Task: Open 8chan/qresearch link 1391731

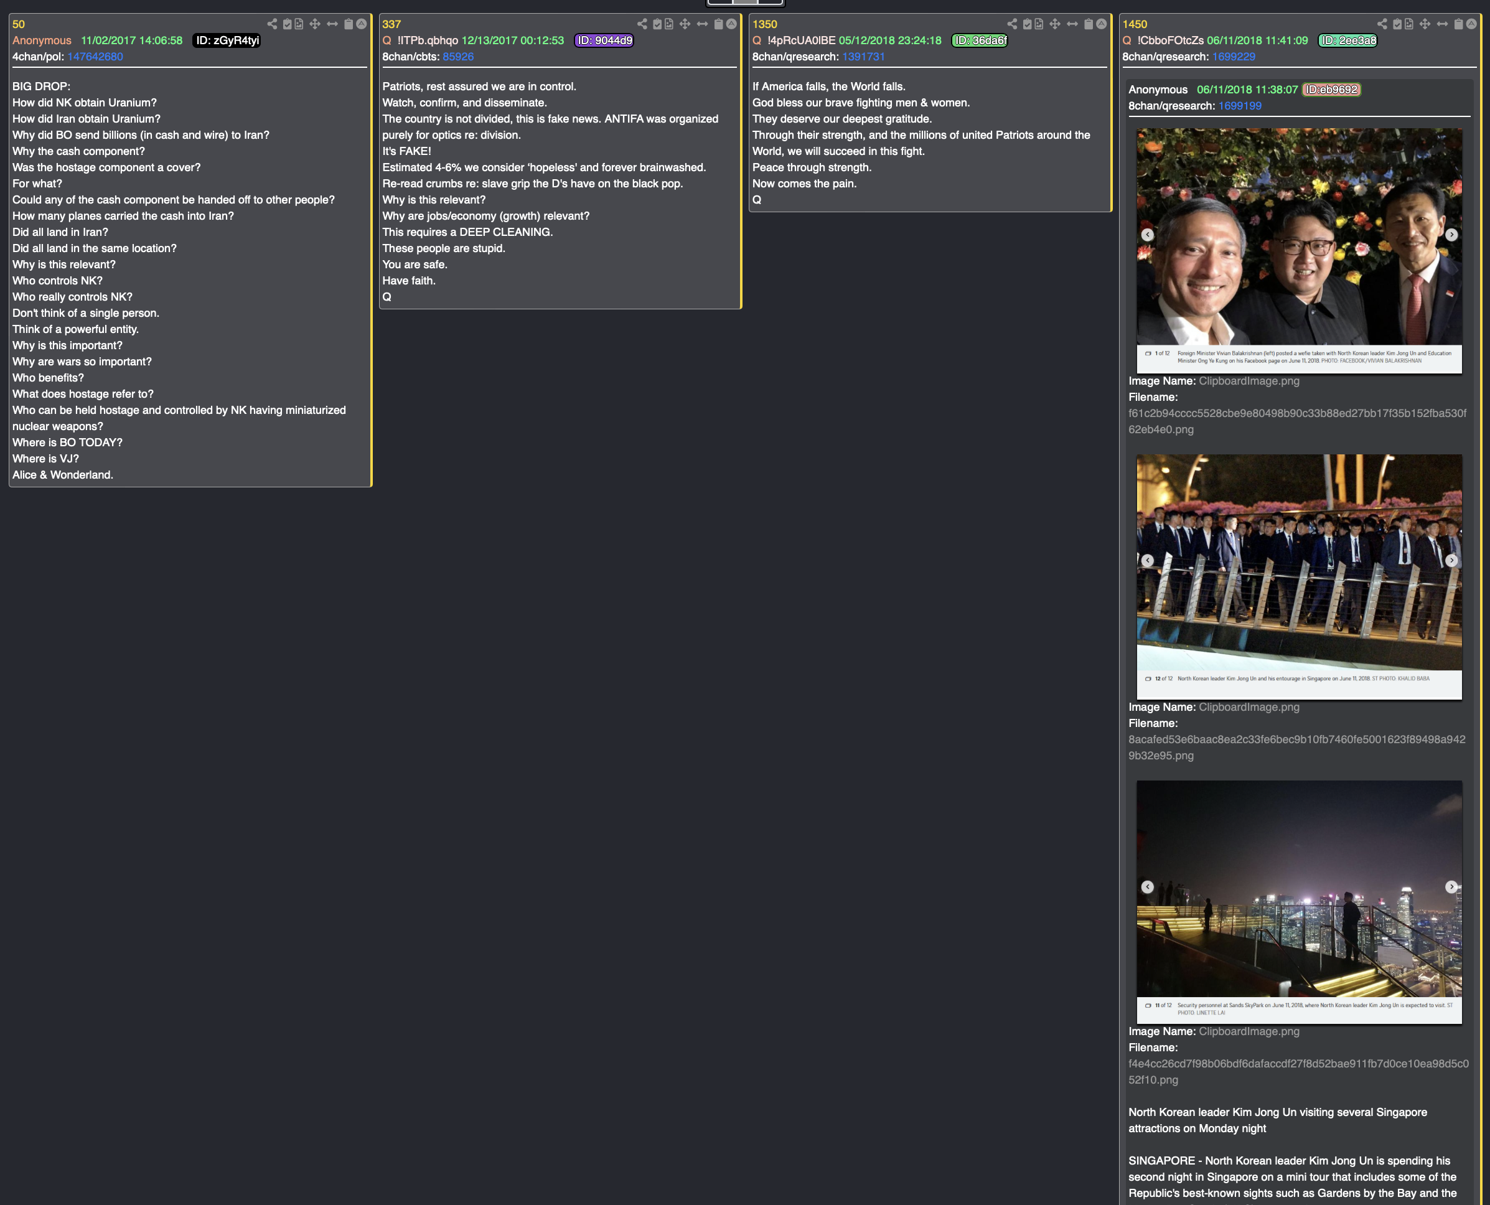Action: [x=863, y=57]
